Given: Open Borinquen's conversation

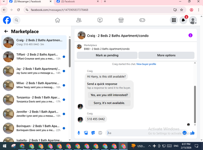Looking at the screenshot, I should (34, 128).
